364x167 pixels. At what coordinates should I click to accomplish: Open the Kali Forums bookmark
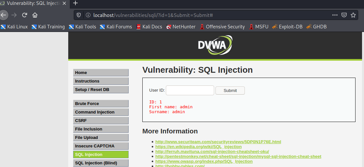(x=116, y=27)
